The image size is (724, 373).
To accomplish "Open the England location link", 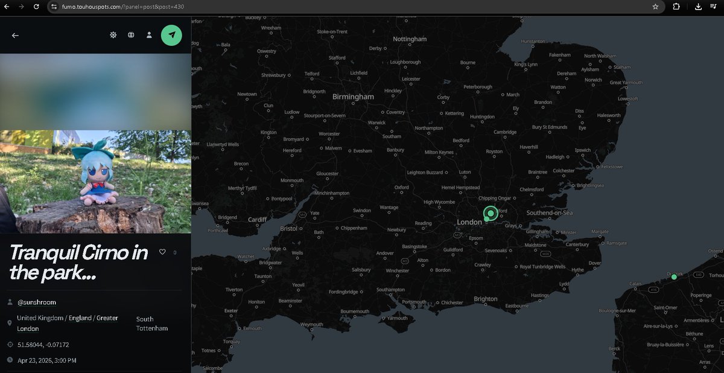I will [x=80, y=318].
